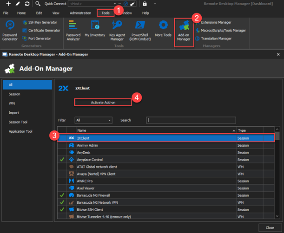The height and width of the screenshot is (233, 284).
Task: Open the Administration menu tab
Action: click(x=80, y=13)
